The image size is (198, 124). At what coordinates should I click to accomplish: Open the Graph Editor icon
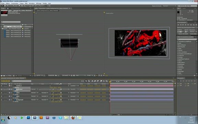(x=107, y=81)
